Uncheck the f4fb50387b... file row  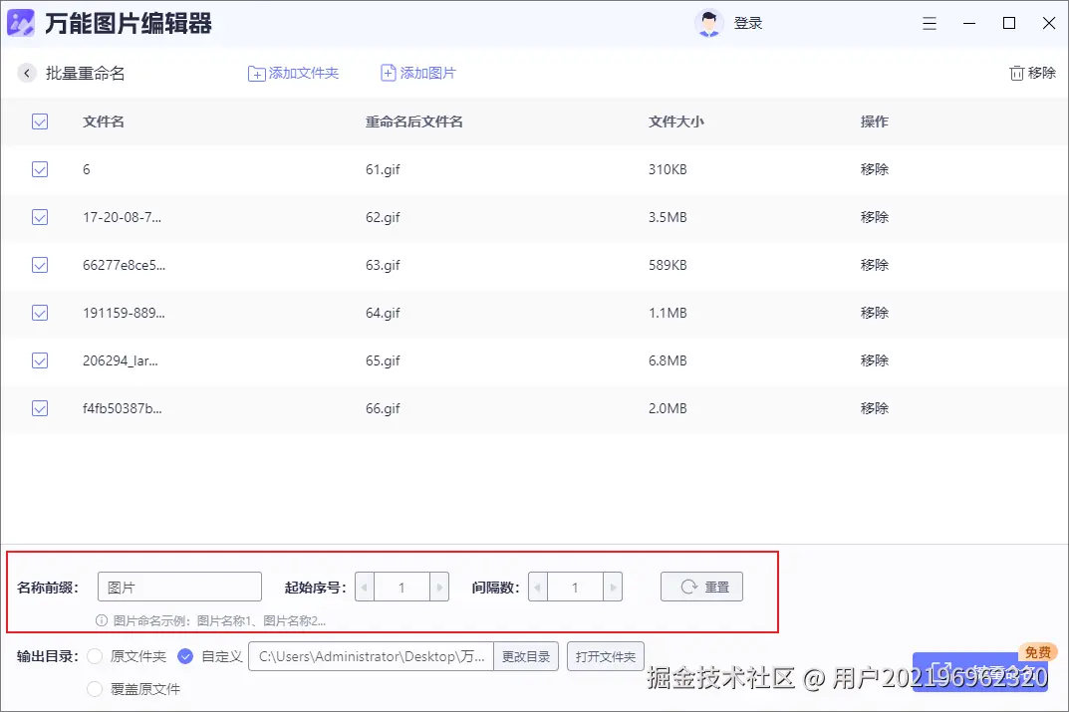pos(40,408)
